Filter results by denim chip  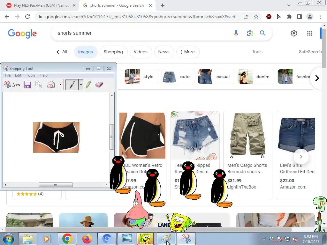coord(256,77)
